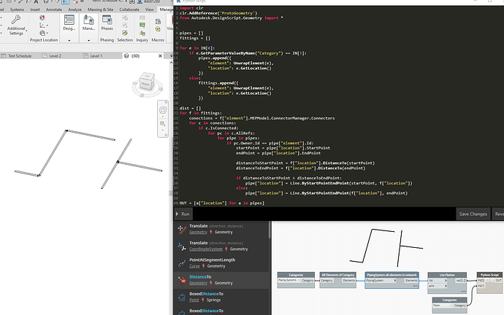Open the Systems ribbon tab
Screen dimensions: 504x315
pyautogui.click(x=17, y=9)
